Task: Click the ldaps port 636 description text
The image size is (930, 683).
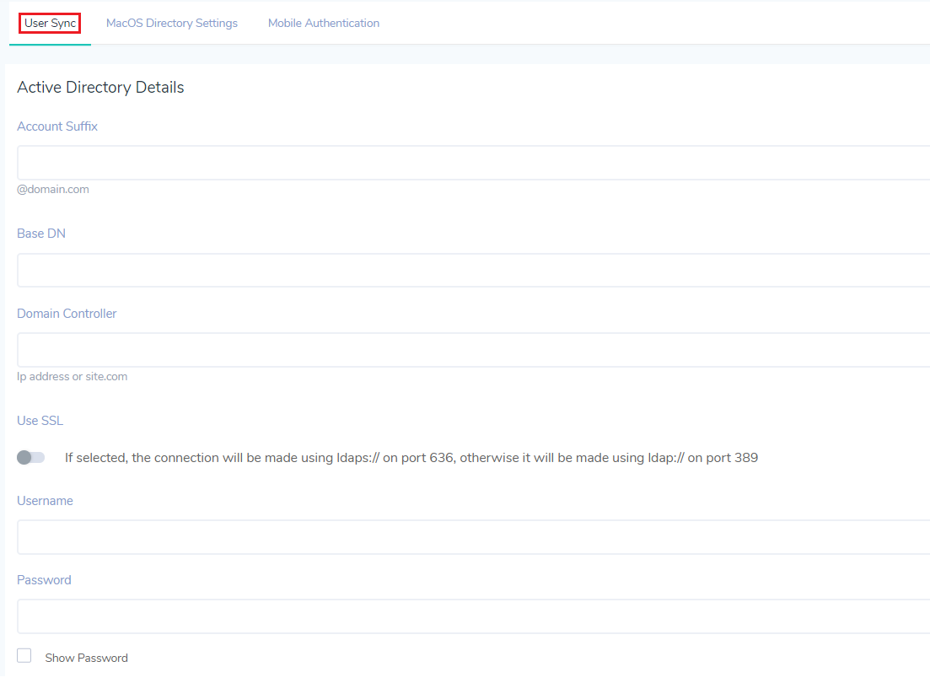Action: tap(411, 458)
